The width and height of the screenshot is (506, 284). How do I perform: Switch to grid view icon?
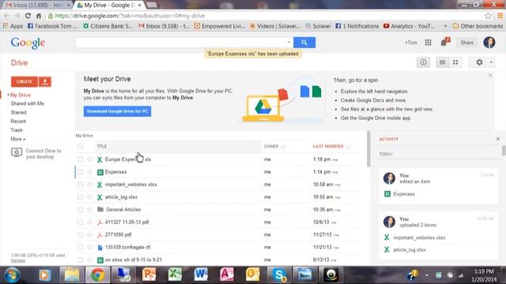click(x=455, y=62)
